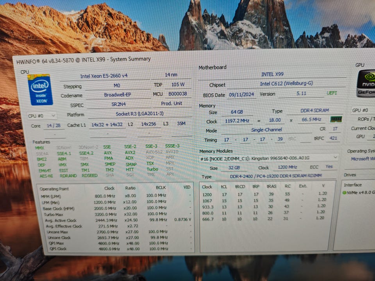Viewport: 375px width, 281px height.
Task: Click the L3 cache value 35M
Action: click(x=181, y=124)
